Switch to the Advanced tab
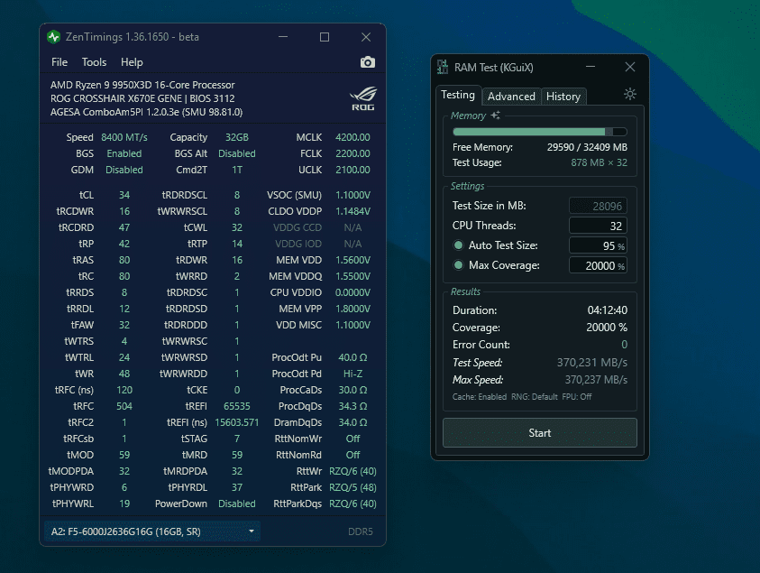Viewport: 760px width, 573px height. point(511,97)
